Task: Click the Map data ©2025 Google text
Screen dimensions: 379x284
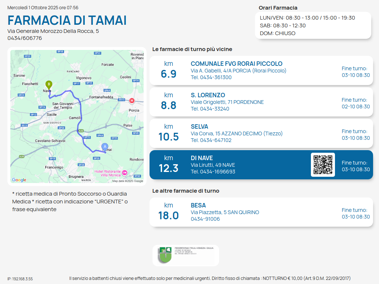Action: pos(127,181)
